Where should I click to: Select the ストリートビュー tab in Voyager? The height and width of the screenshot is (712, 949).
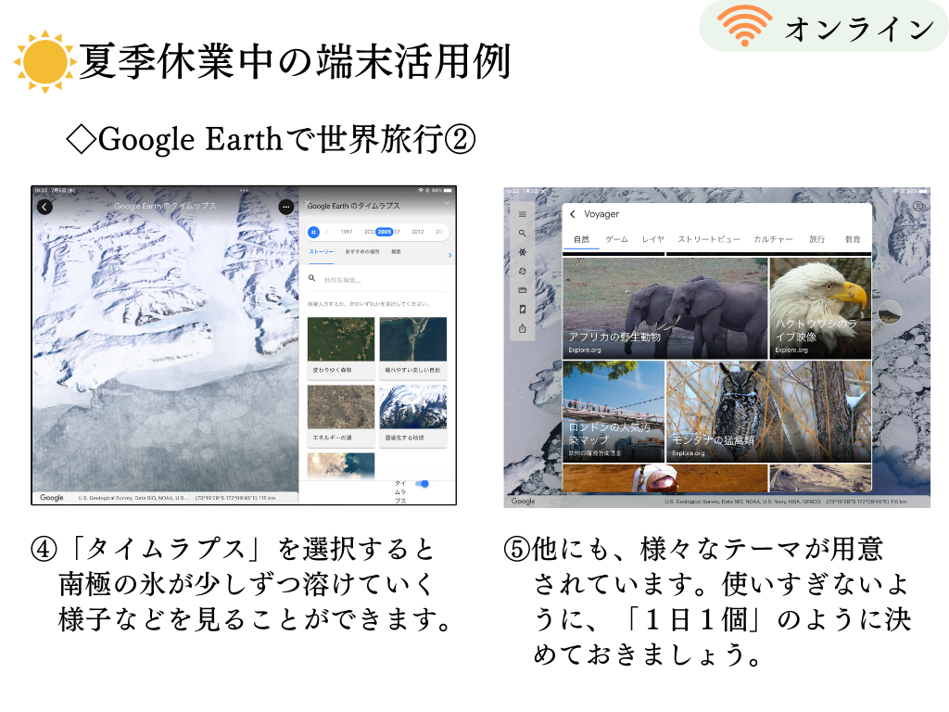click(709, 240)
